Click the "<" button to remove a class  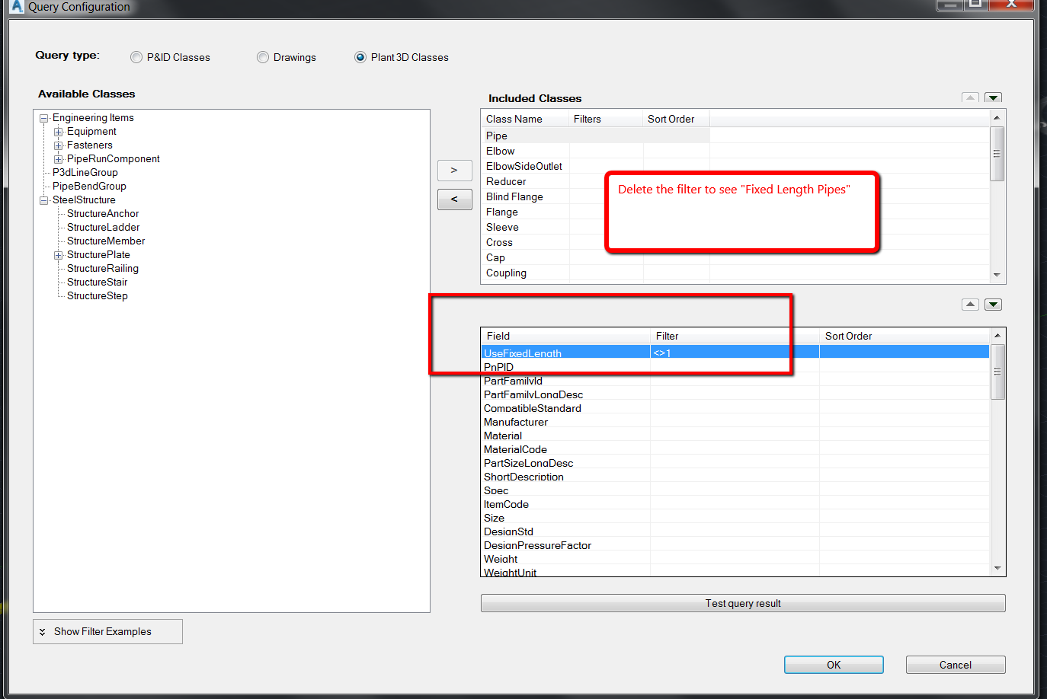pyautogui.click(x=454, y=199)
